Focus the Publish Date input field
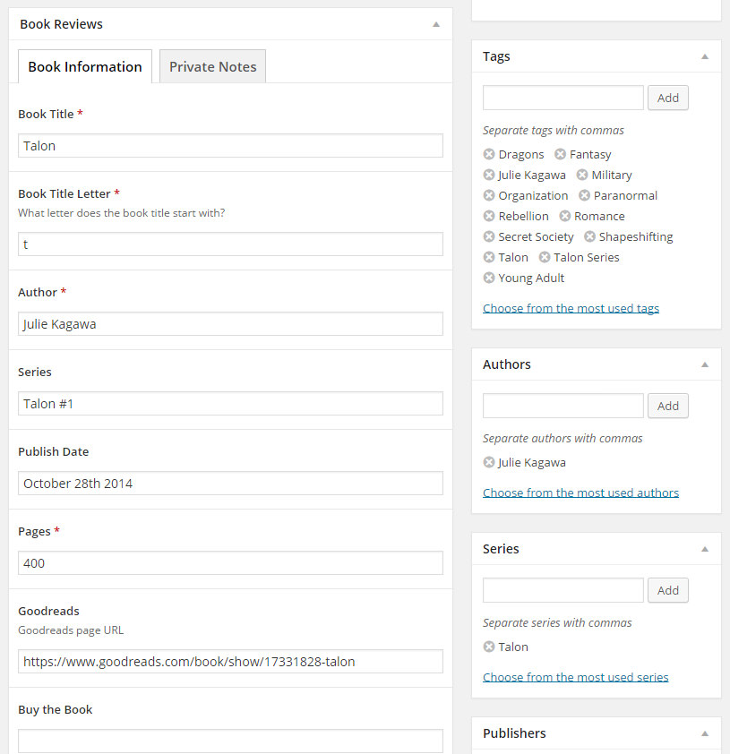 click(230, 483)
